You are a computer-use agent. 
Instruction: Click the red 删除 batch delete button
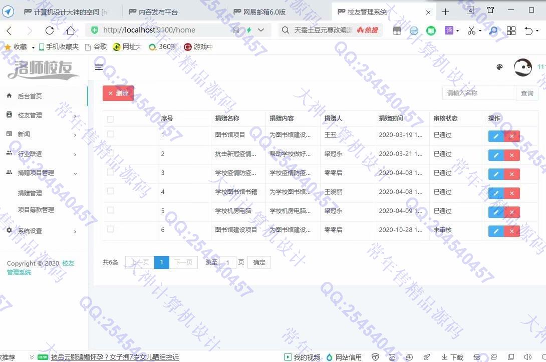coord(118,93)
